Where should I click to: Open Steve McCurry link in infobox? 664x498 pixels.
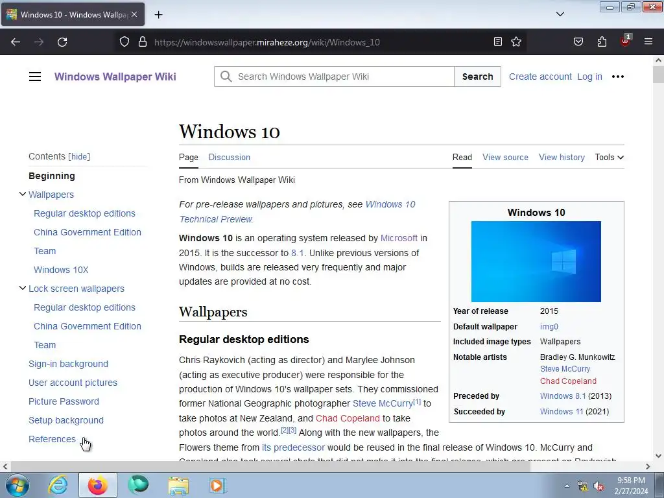[x=565, y=369]
